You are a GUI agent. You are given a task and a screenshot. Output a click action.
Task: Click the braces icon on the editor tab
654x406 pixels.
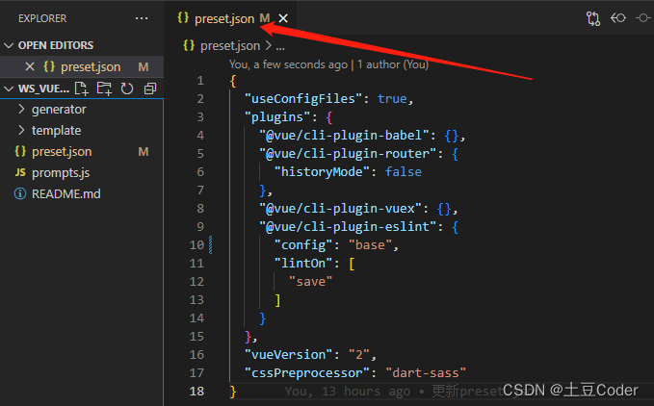pos(183,18)
